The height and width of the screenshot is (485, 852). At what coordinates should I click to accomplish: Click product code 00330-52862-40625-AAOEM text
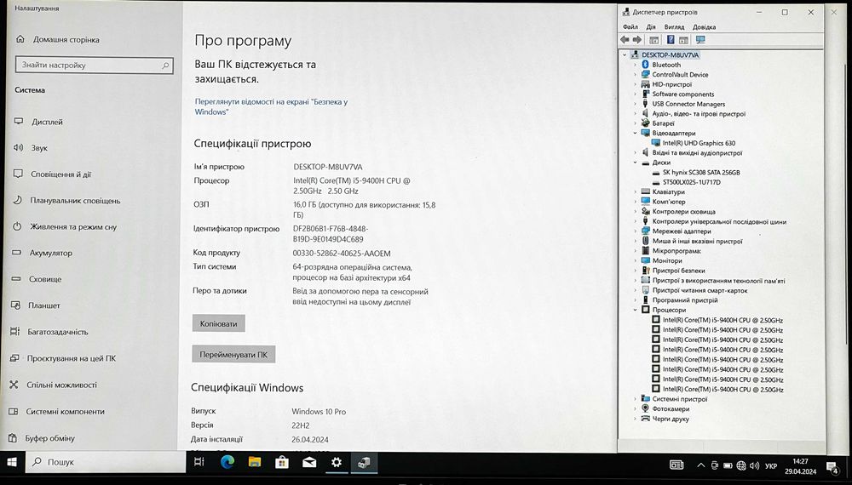point(342,254)
